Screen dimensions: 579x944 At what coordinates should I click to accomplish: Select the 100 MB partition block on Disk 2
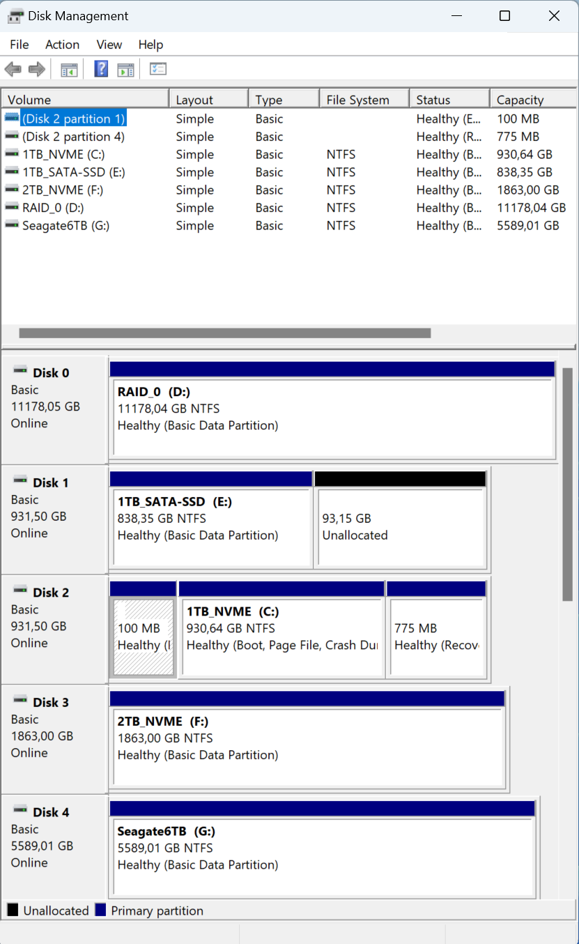[x=143, y=630]
